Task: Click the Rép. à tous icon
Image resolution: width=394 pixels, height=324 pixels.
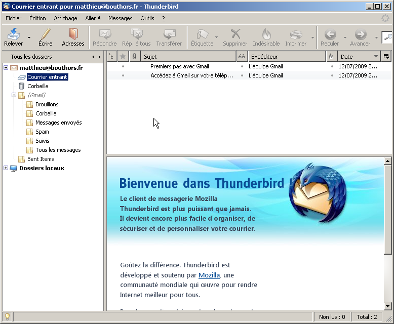Action: (136, 34)
